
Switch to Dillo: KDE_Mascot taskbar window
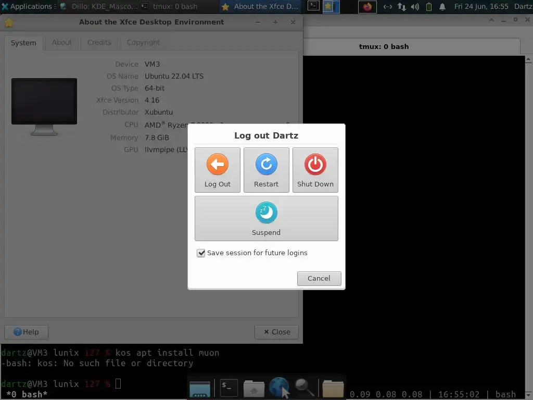(99, 6)
